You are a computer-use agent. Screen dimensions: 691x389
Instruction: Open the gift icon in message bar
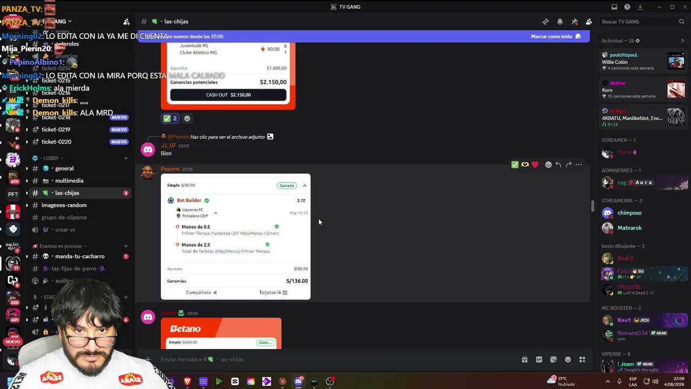pos(524,359)
